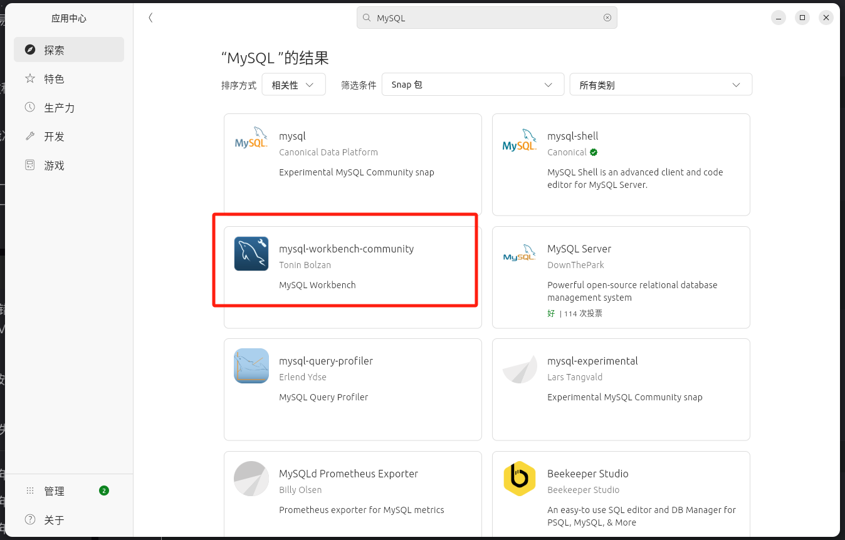Click the 筛选条件 filter label

click(x=359, y=85)
